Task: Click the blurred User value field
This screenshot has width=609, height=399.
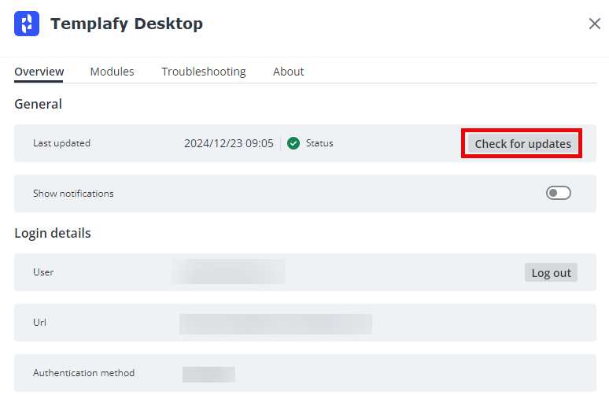Action: 228,272
